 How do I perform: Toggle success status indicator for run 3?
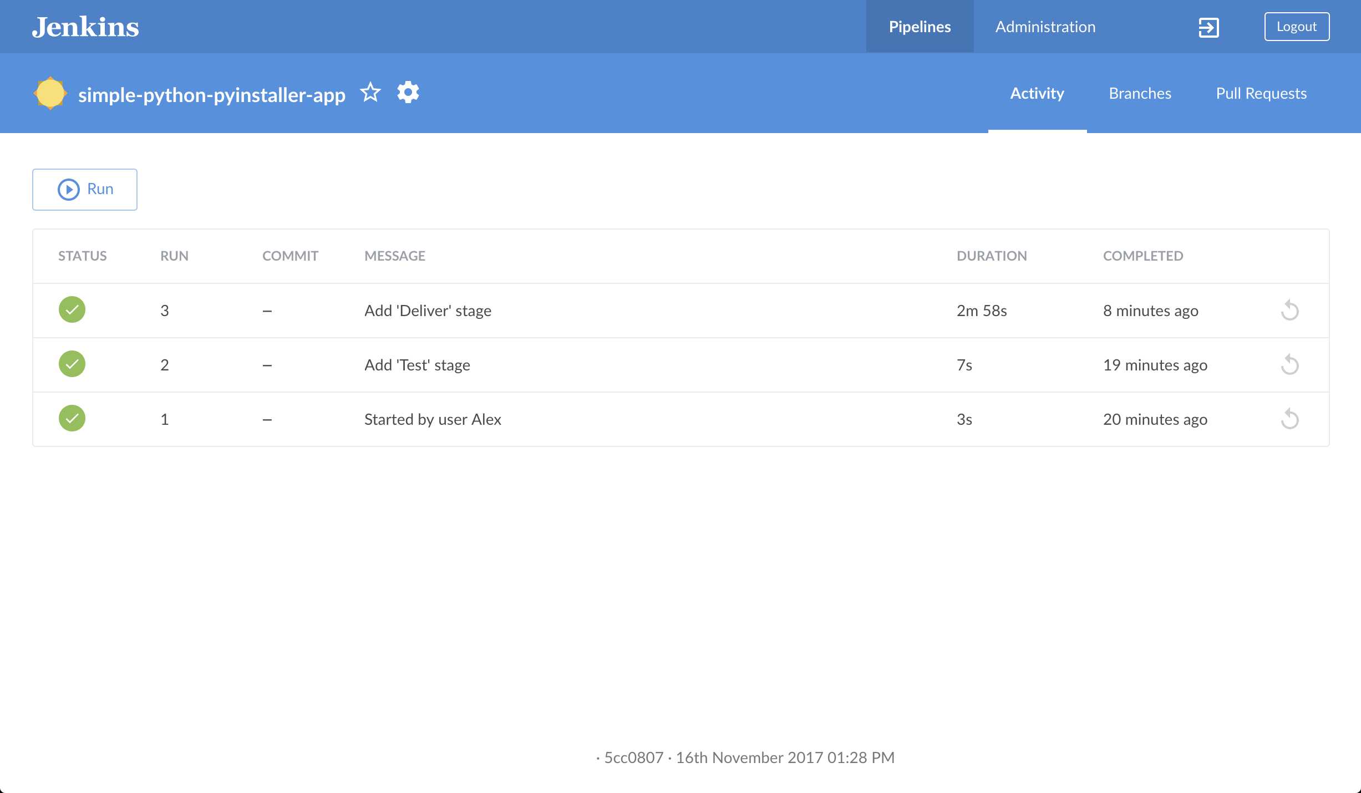click(72, 309)
